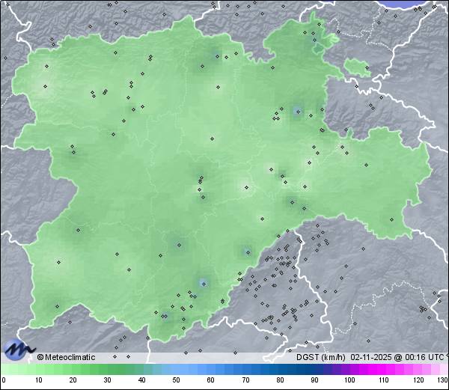Click the 120 km/h legend label

[418, 380]
